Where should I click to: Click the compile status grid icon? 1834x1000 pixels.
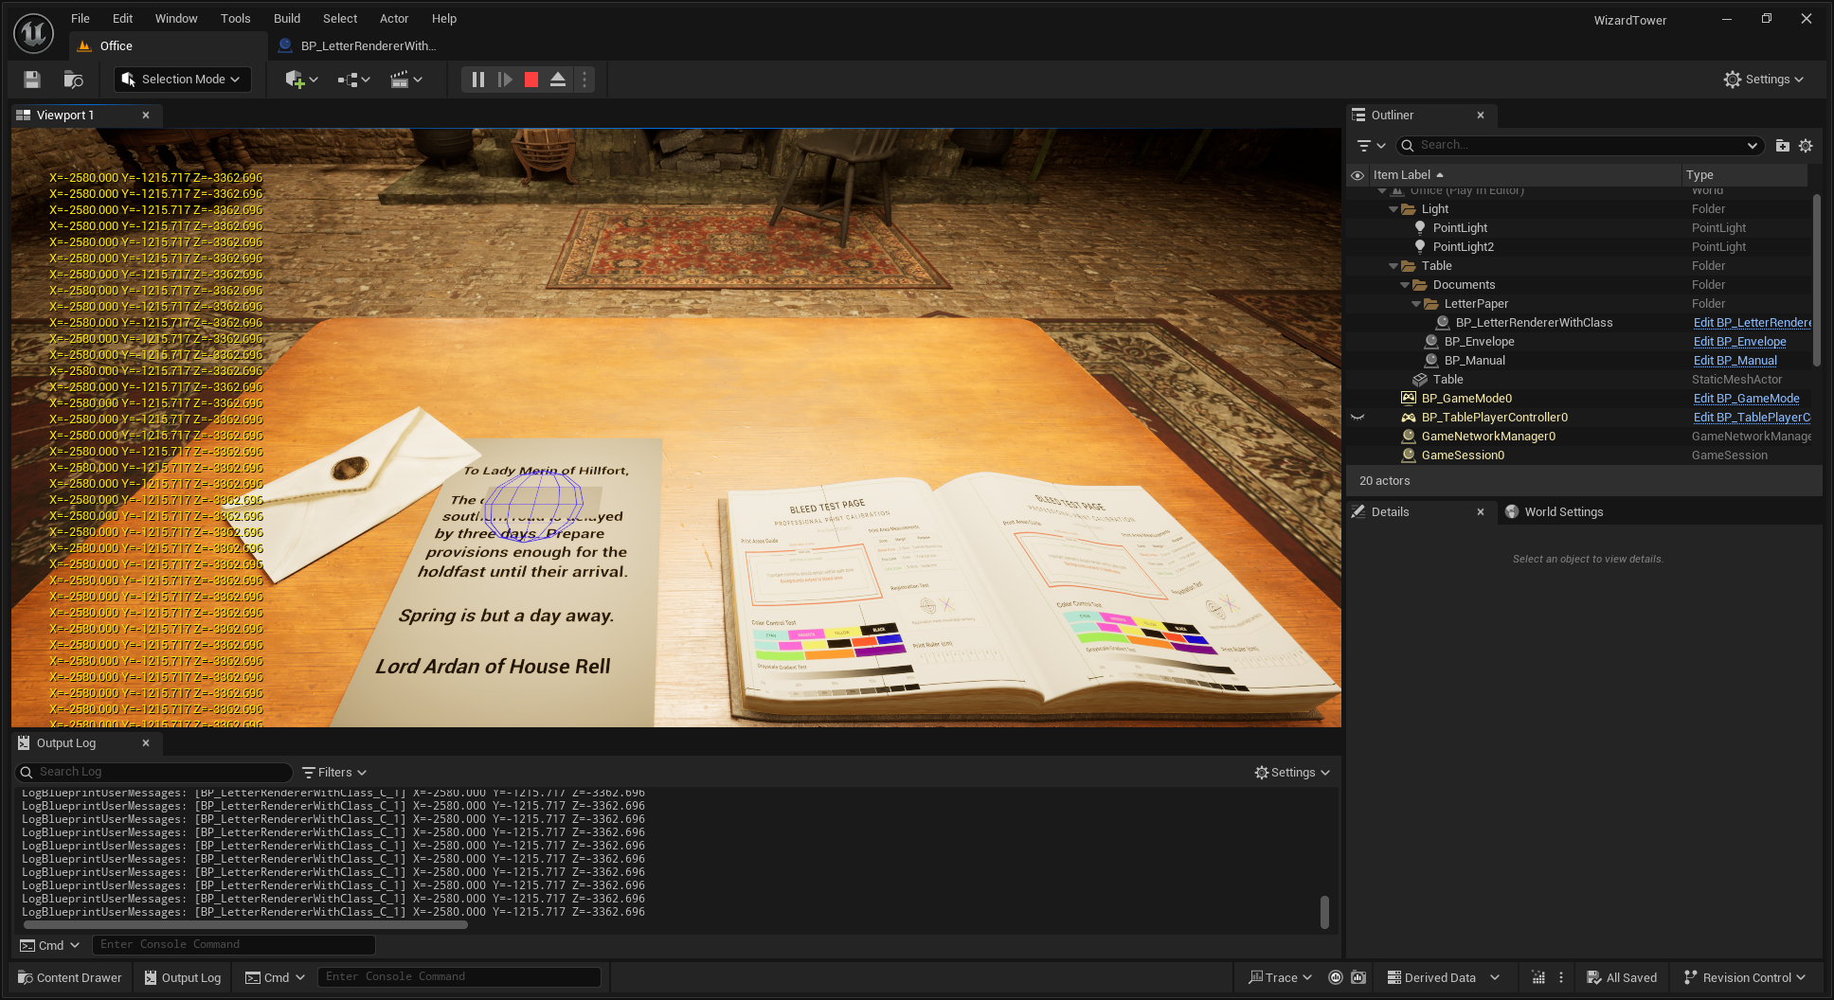(x=1538, y=977)
